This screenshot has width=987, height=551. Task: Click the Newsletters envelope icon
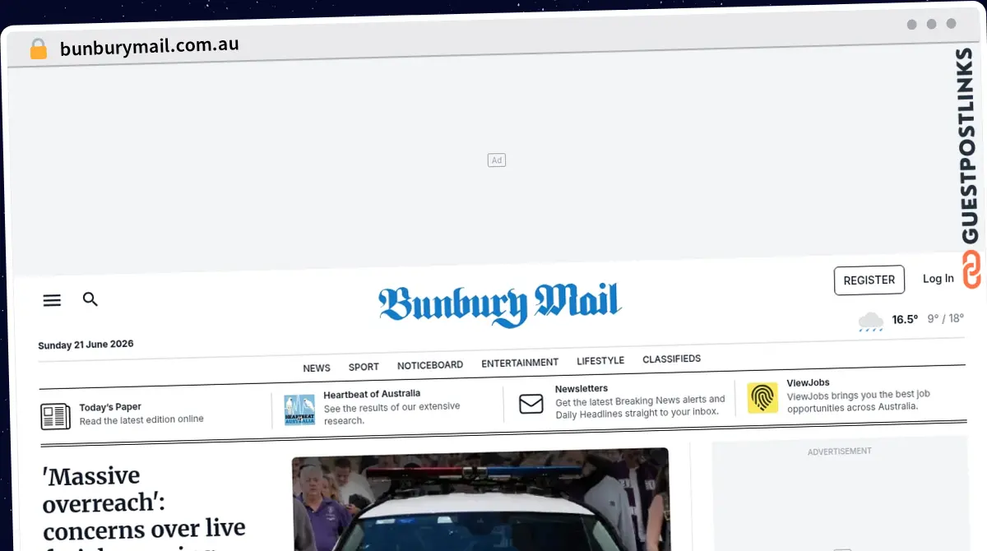click(531, 404)
